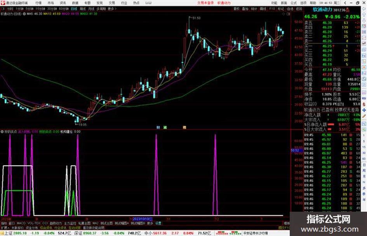Screen dimensions: 367x236
Task: Click the highlighted date 2023/10/10 on time axis
Action: tap(143, 219)
